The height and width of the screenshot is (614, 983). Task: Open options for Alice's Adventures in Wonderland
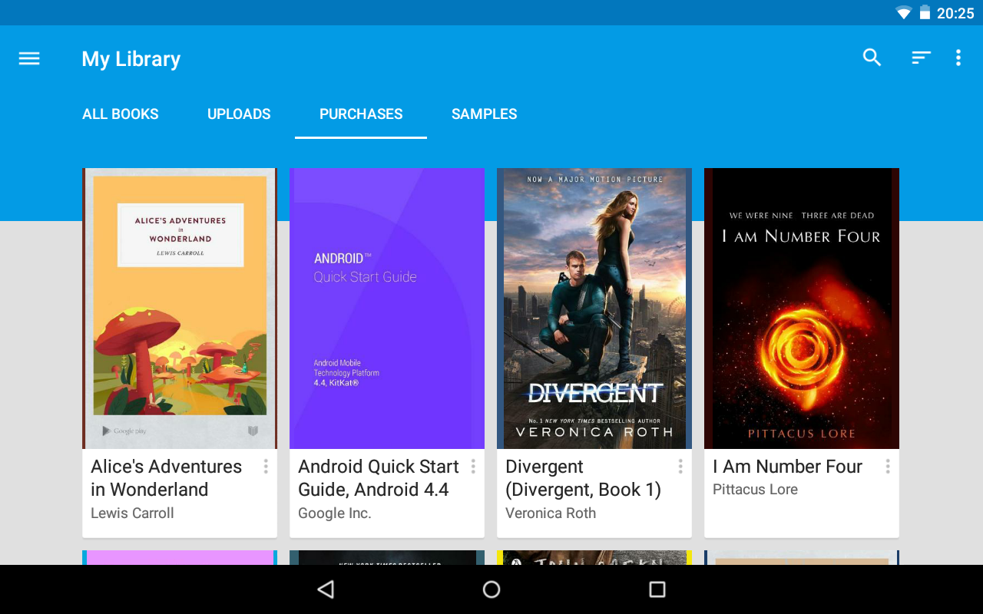[x=266, y=467]
